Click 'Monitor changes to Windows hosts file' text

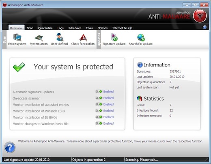(41, 124)
